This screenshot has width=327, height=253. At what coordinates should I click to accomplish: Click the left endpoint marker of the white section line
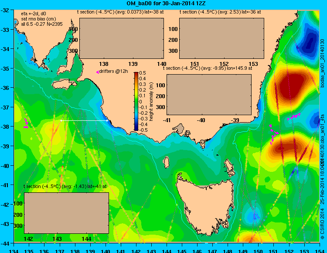point(61,120)
